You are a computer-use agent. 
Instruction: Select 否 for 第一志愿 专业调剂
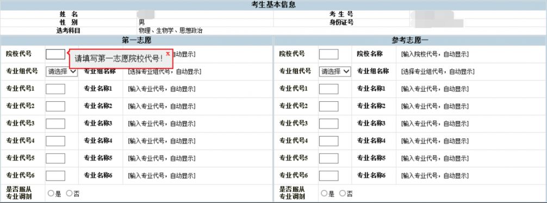coord(69,193)
